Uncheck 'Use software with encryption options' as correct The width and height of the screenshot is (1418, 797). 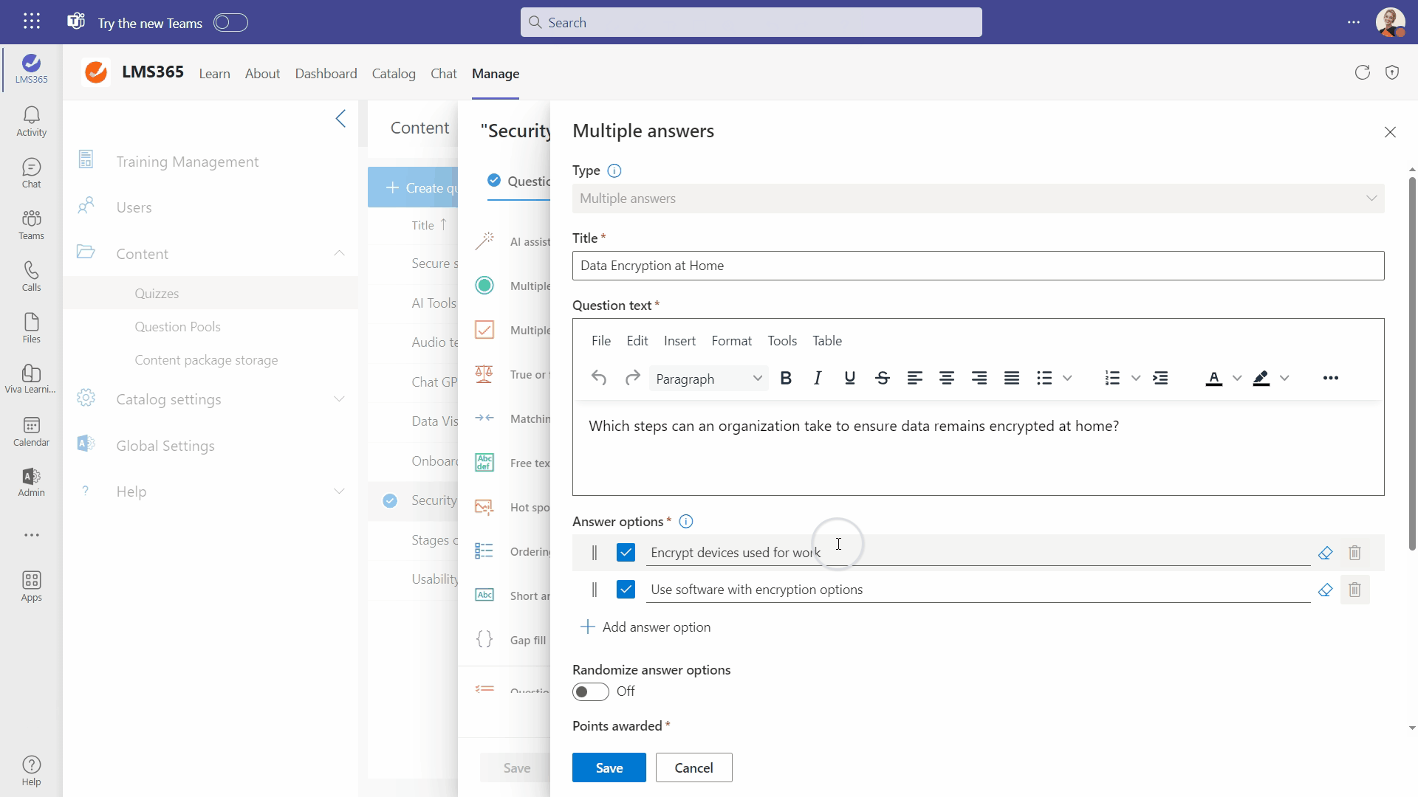pos(626,590)
